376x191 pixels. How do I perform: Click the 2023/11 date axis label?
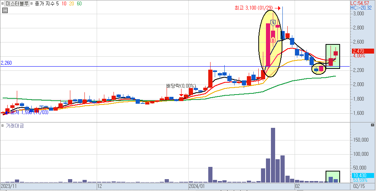(x=8, y=186)
